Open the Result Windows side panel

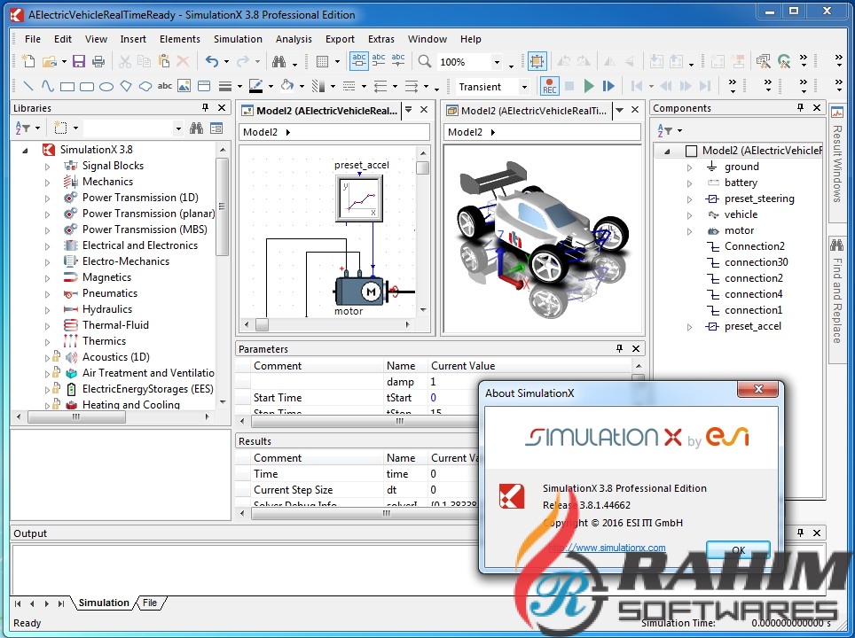click(x=837, y=162)
